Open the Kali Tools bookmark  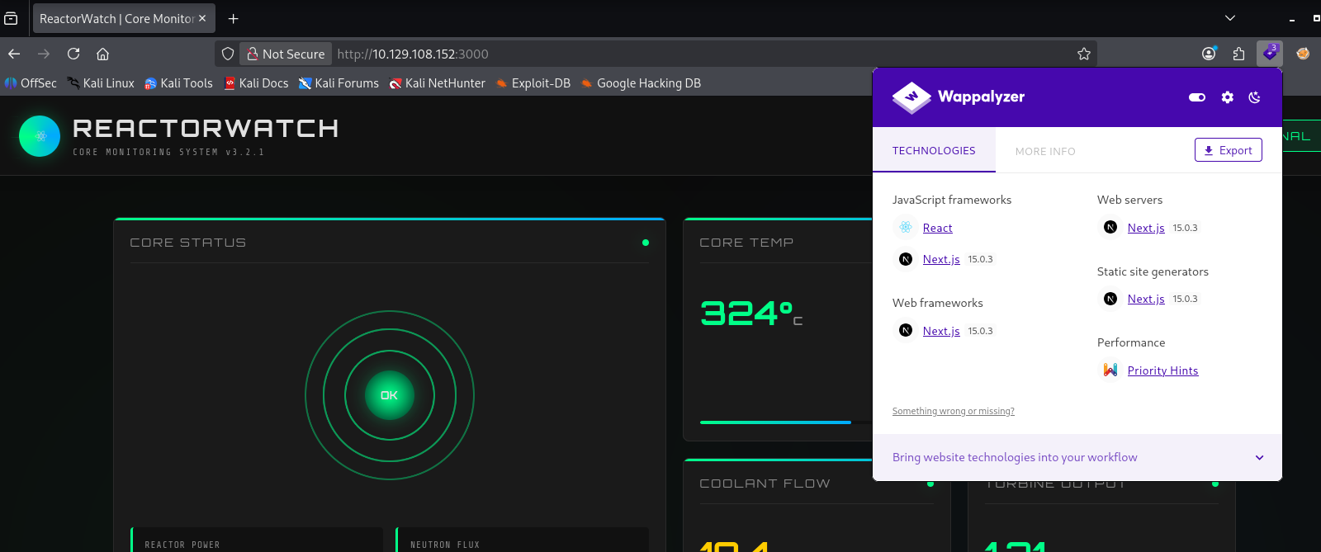(x=178, y=83)
